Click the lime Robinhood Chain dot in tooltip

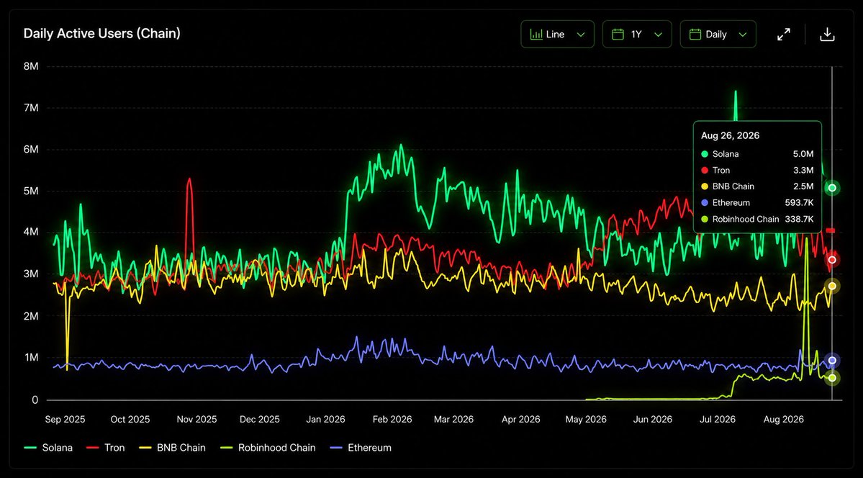point(705,219)
